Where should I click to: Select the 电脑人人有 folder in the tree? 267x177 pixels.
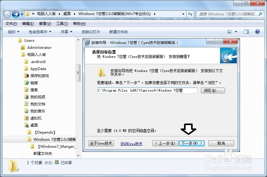tap(36, 54)
